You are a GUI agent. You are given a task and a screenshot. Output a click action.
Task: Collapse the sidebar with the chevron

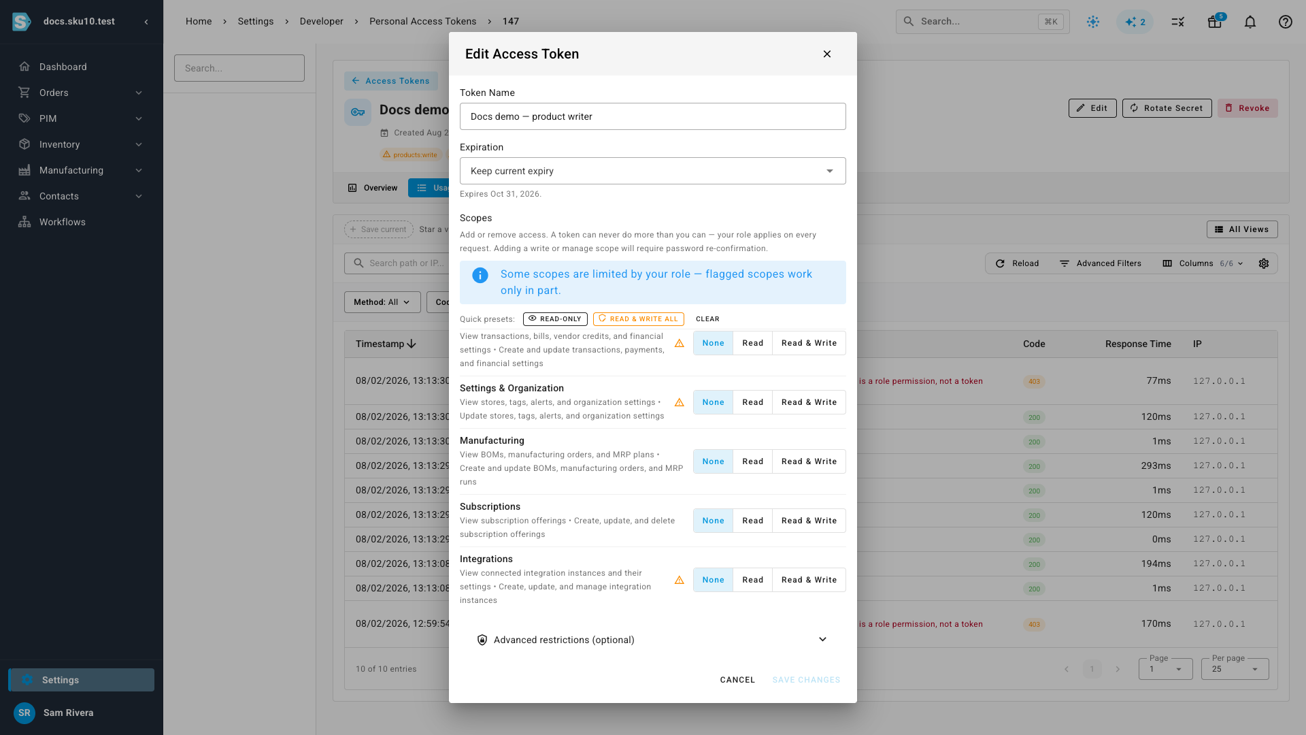point(146,22)
